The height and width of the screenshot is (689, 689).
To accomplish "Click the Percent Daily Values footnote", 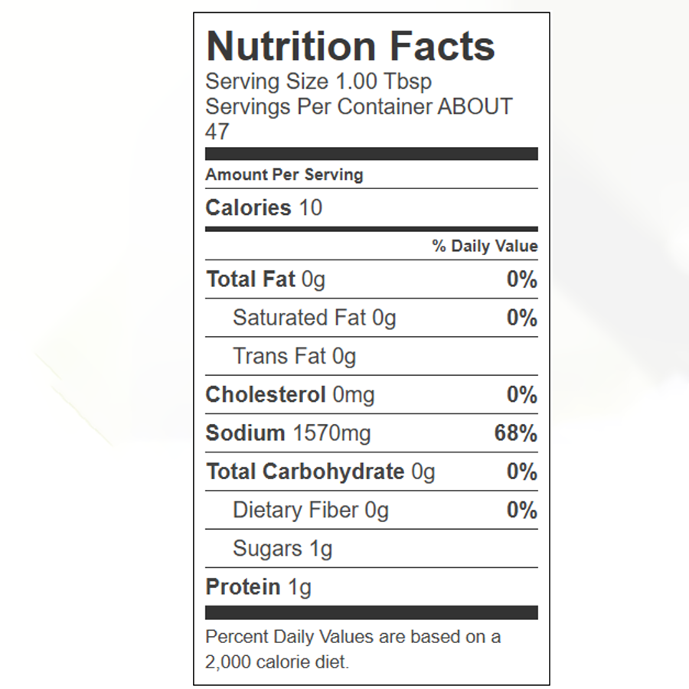I will click(353, 649).
